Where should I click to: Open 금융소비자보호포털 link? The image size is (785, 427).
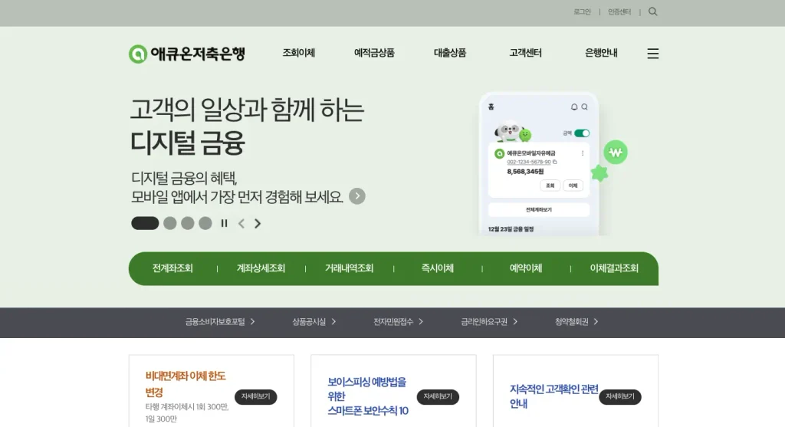tap(215, 322)
